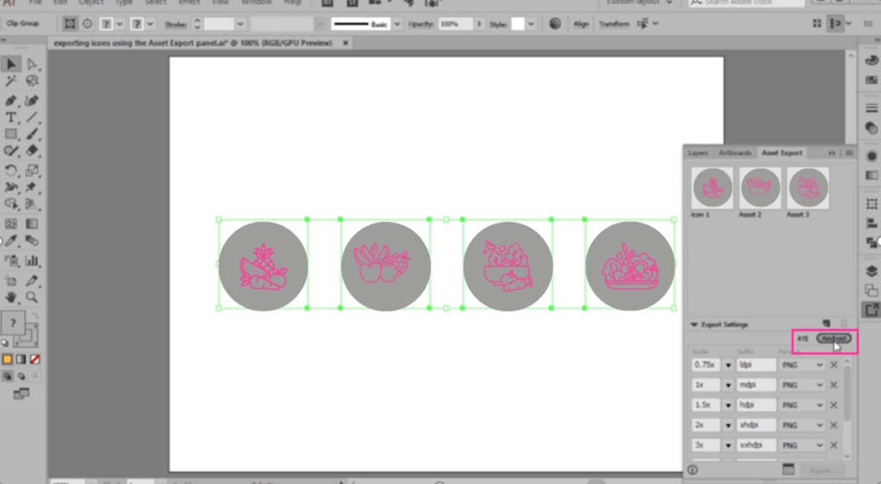Close the open document tab

[x=346, y=43]
